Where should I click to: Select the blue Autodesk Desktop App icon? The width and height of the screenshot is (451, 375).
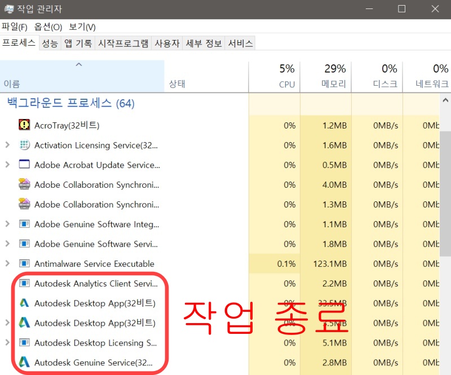[x=23, y=303]
